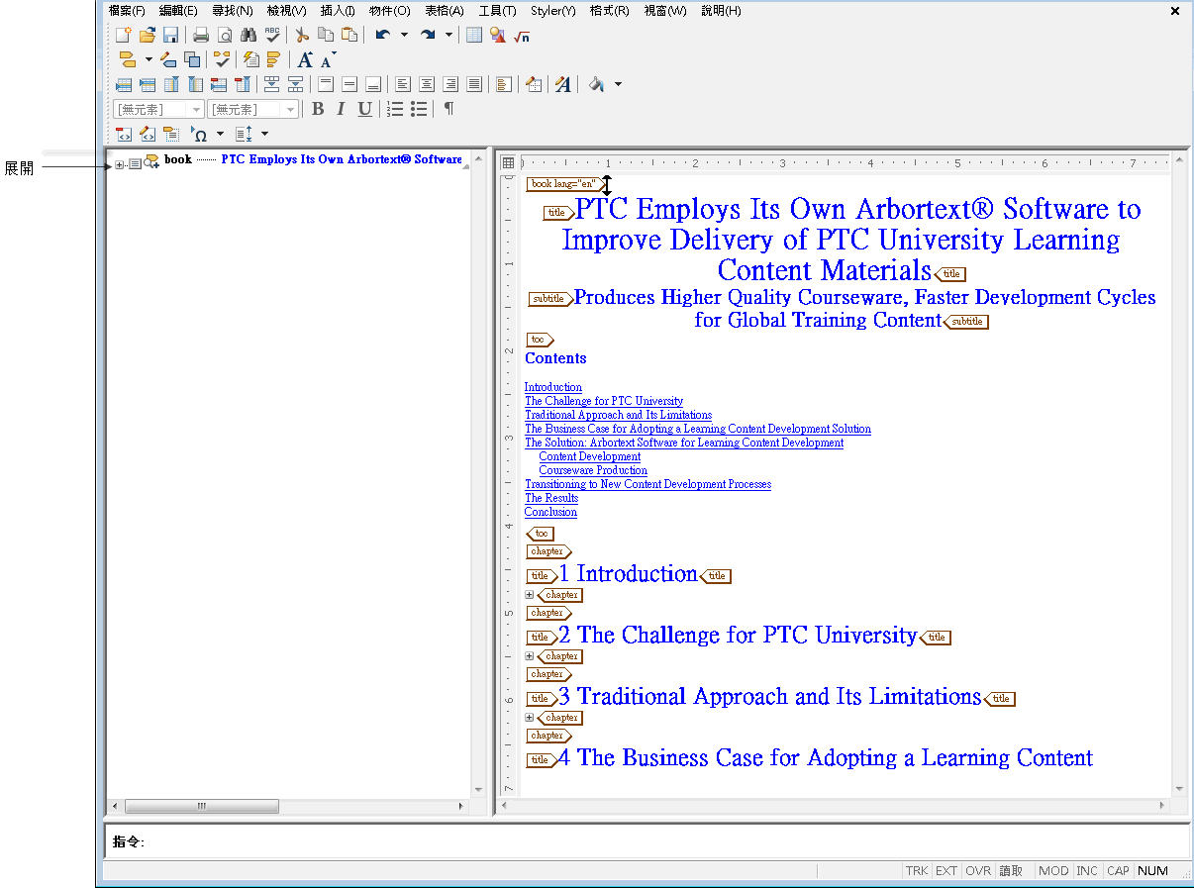Open the Omega symbol dropdown arrow
The height and width of the screenshot is (888, 1194).
220,134
